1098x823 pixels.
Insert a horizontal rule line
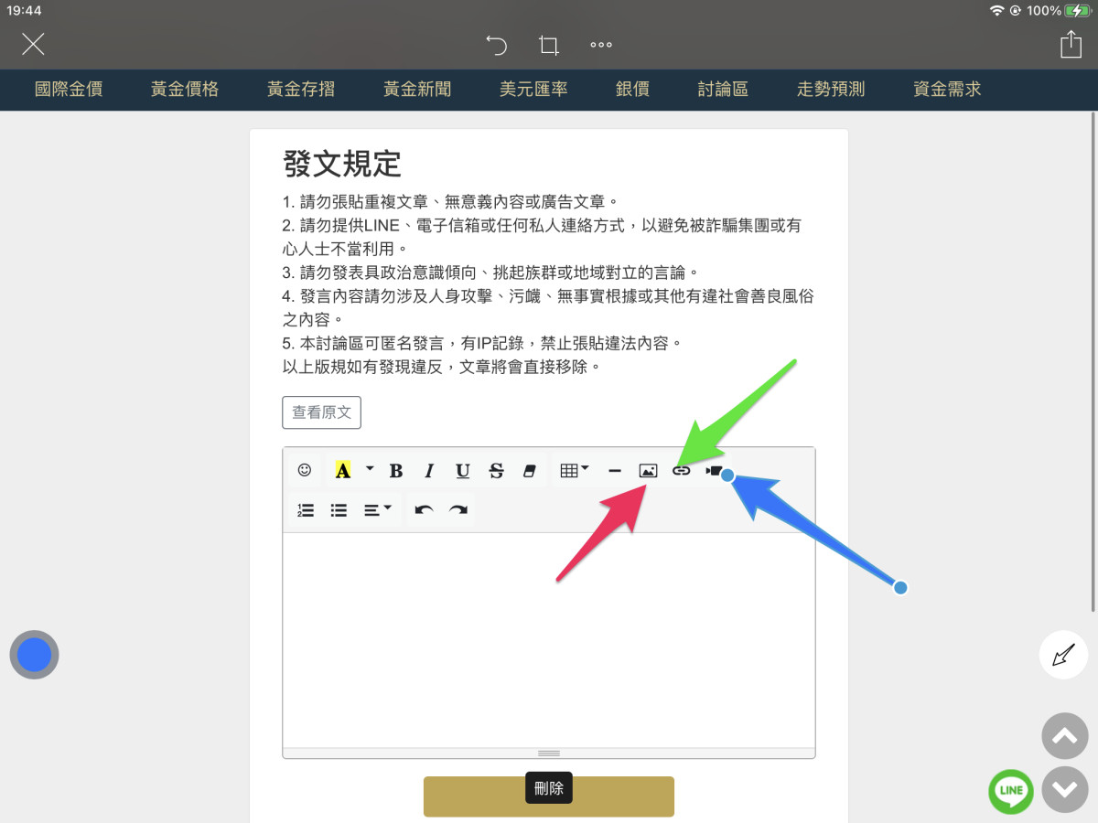pos(615,470)
